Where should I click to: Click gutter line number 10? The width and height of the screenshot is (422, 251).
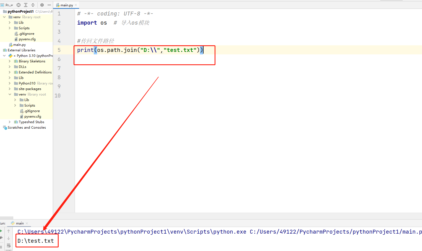(x=58, y=96)
